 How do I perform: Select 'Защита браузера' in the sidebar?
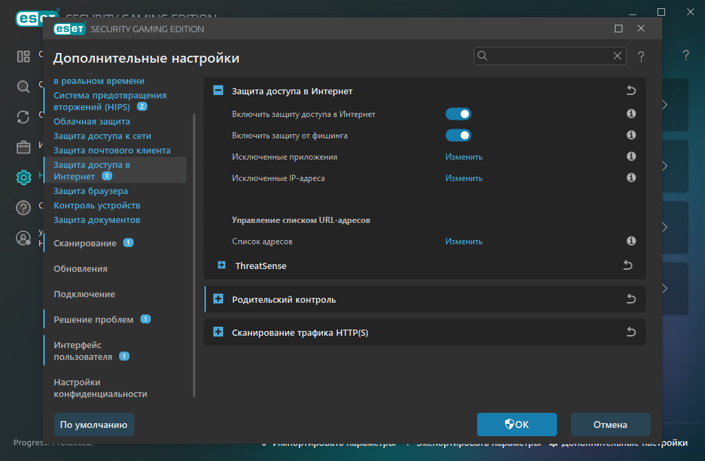click(x=91, y=191)
